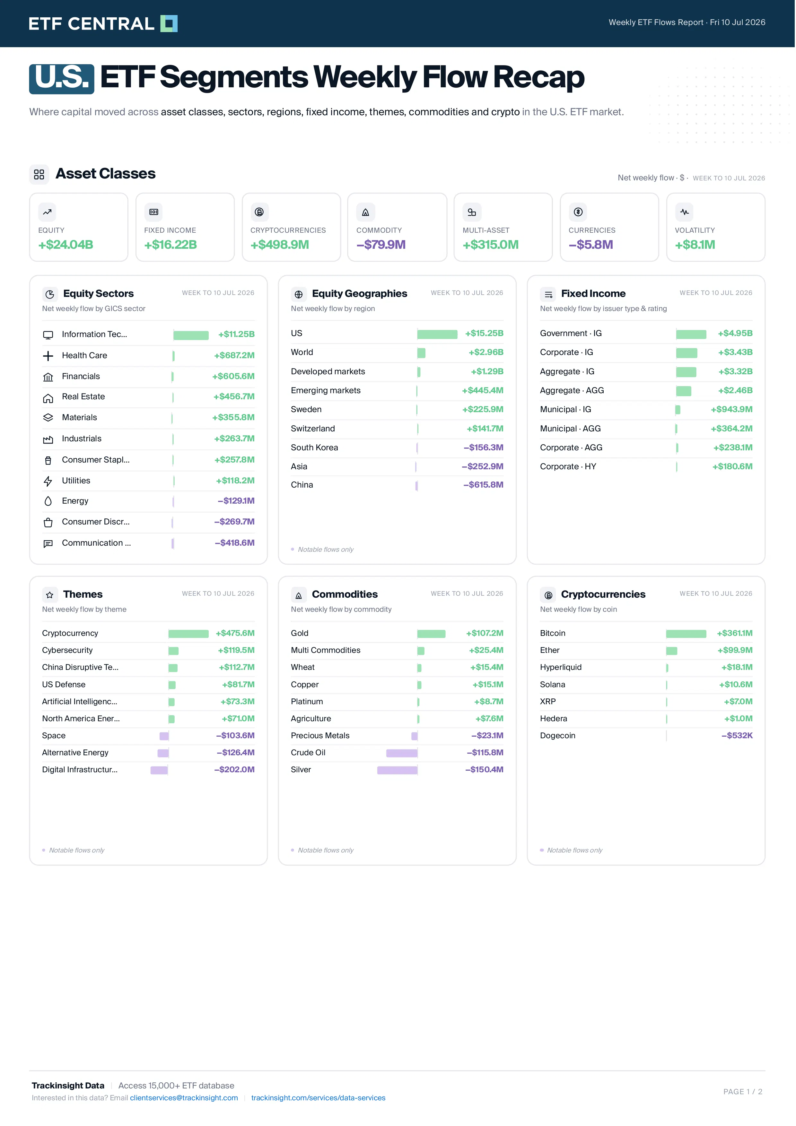
Task: Click the Cybersecurity theme row
Action: [x=148, y=650]
